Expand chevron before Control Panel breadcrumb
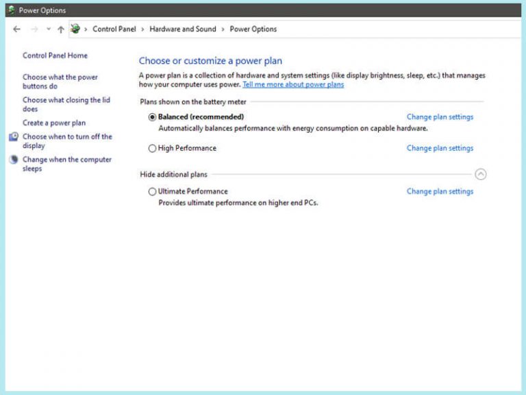This screenshot has height=395, width=526. [86, 29]
